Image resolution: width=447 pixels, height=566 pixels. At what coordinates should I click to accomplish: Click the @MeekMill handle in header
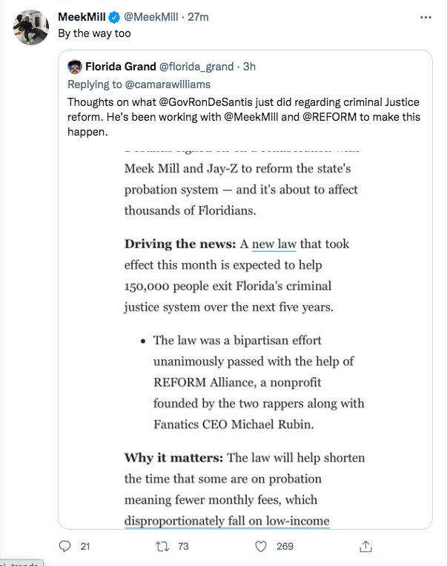[151, 17]
